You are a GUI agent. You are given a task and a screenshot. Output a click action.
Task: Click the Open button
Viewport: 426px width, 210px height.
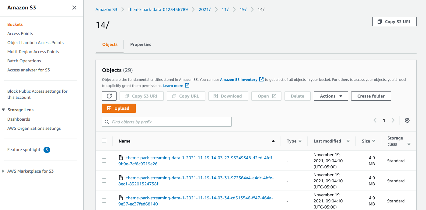coord(267,96)
